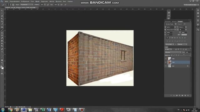Image resolution: width=200 pixels, height=112 pixels.
Task: Open the layer opacity arrow in Layers panel
Action: (x=190, y=52)
